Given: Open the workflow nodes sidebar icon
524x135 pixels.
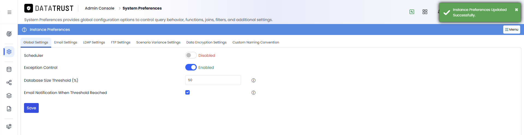Looking at the screenshot, I should point(9,83).
